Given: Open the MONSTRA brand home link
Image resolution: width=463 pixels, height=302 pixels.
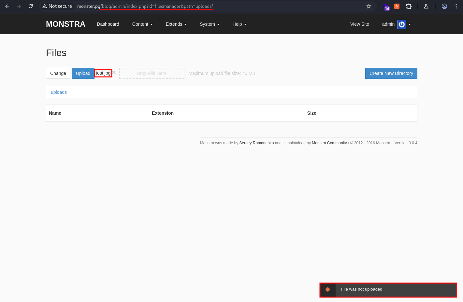Looking at the screenshot, I should [x=65, y=24].
